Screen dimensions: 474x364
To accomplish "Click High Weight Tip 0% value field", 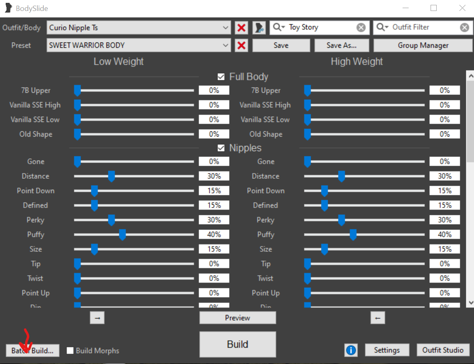I will pos(445,264).
